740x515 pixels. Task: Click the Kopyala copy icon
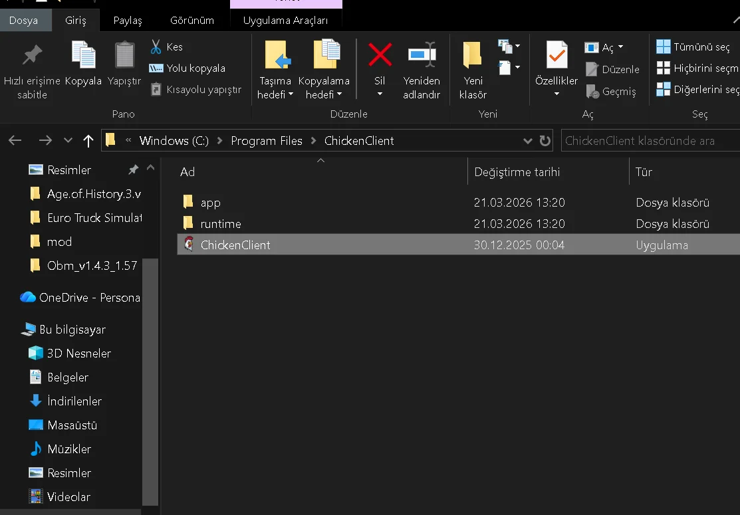coord(84,54)
